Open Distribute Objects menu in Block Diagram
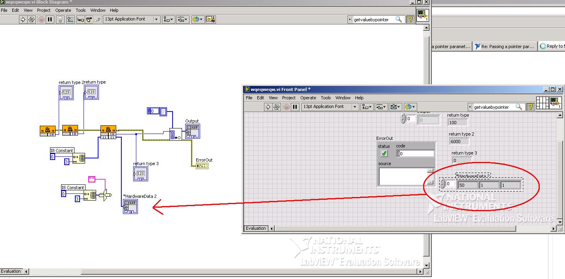The width and height of the screenshot is (565, 279). pyautogui.click(x=182, y=19)
